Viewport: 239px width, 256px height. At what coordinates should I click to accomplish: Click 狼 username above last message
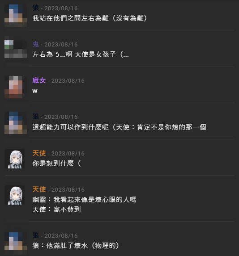[36, 235]
